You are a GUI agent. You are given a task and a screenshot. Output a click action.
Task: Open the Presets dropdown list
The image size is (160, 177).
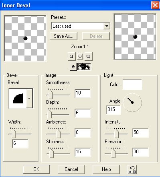[x=107, y=26]
